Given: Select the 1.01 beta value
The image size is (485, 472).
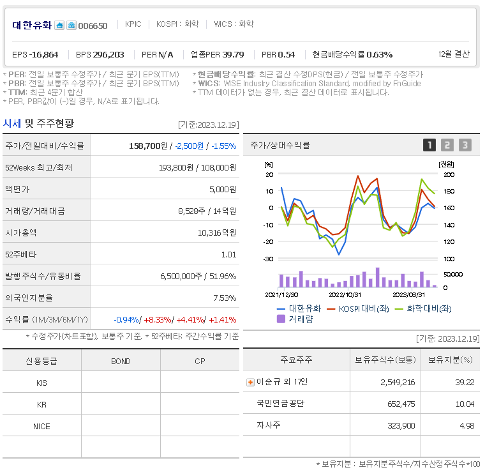Looking at the screenshot, I should click(228, 255).
